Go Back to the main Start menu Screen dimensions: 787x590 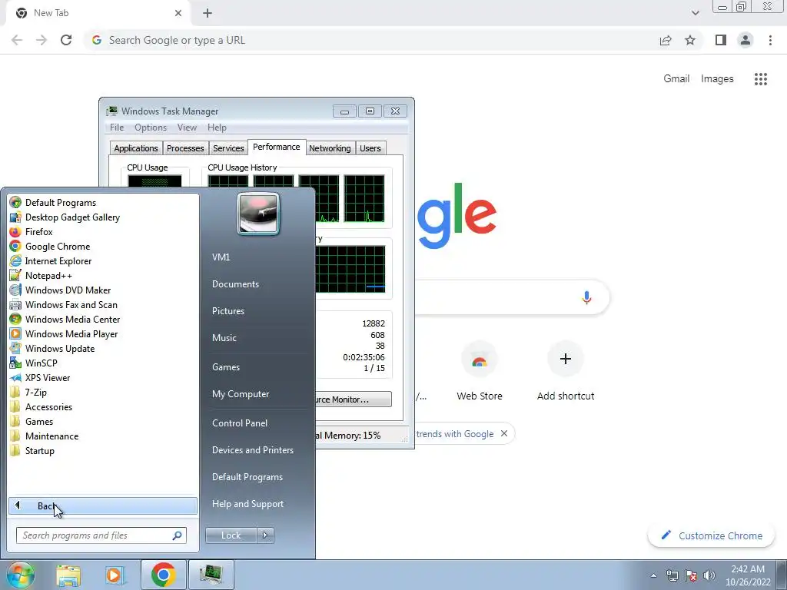(103, 505)
